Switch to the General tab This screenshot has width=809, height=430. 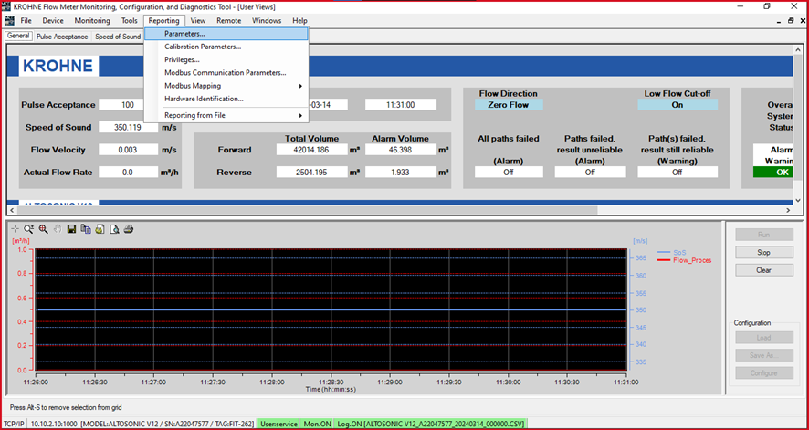tap(18, 37)
